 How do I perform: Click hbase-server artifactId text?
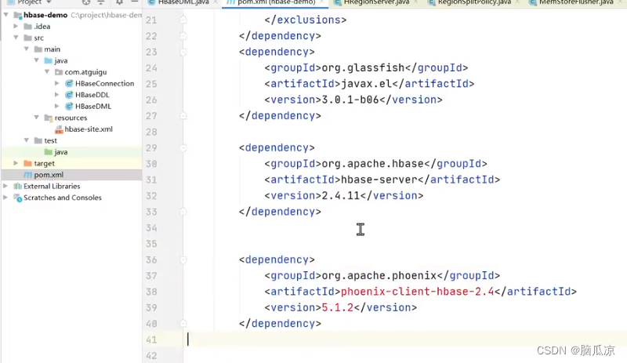(x=379, y=180)
